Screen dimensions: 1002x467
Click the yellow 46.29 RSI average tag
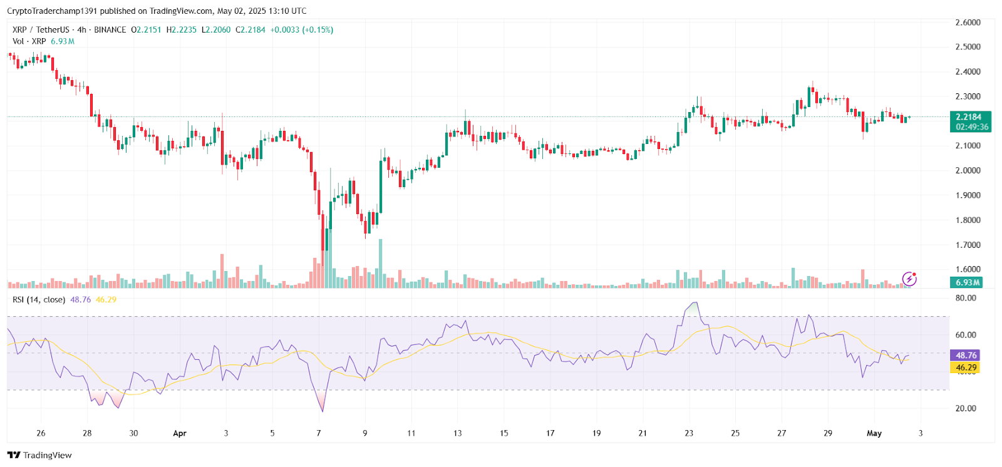(966, 367)
